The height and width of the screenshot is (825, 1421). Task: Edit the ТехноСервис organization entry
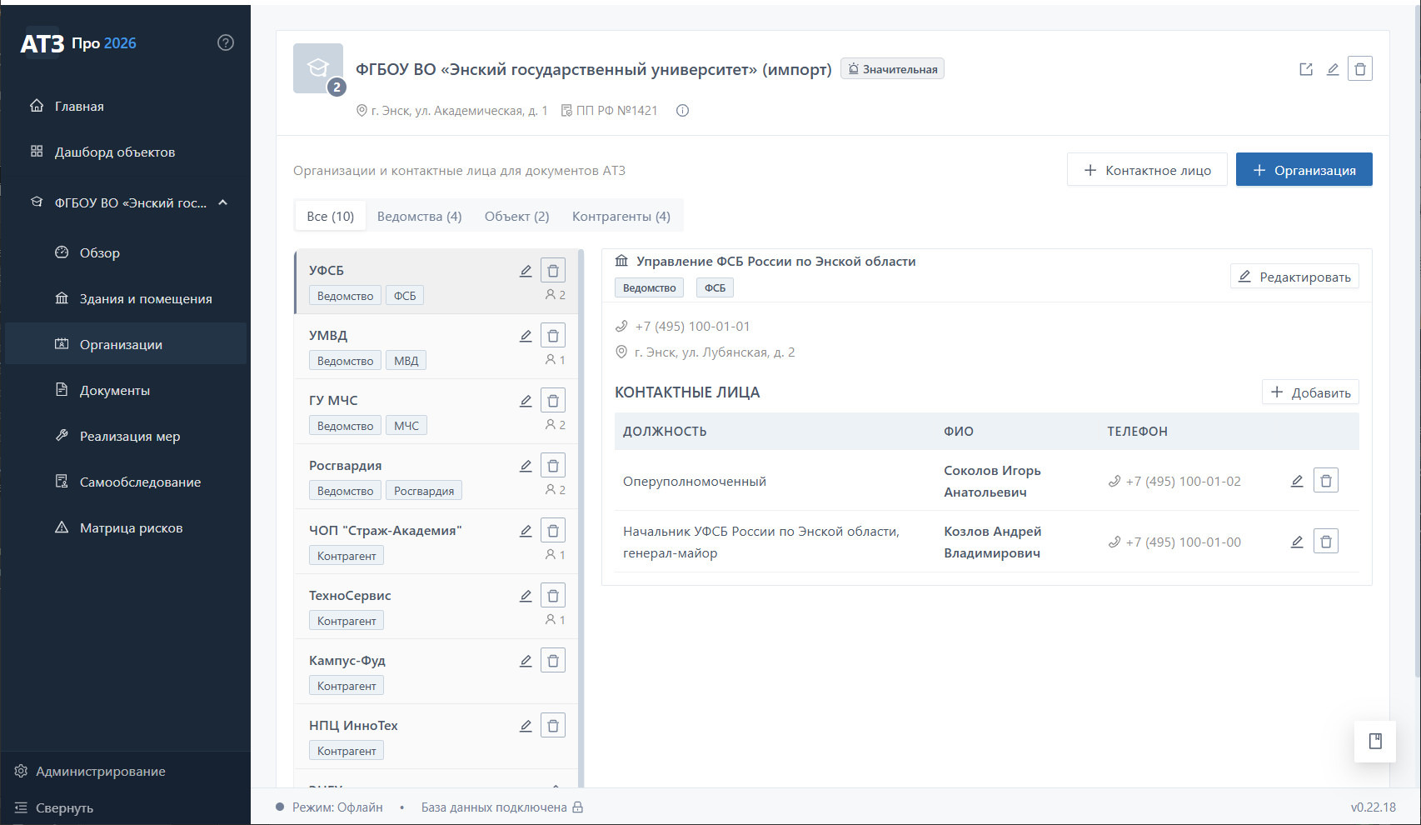pos(526,596)
